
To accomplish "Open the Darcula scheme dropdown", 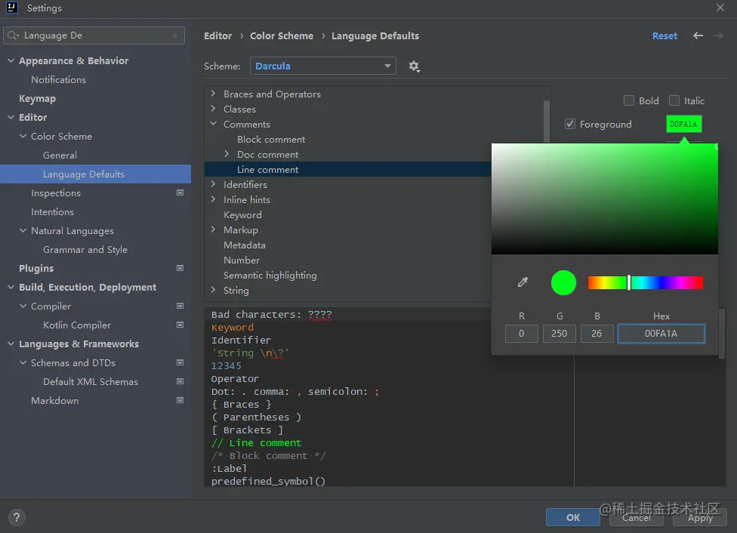I will (322, 66).
